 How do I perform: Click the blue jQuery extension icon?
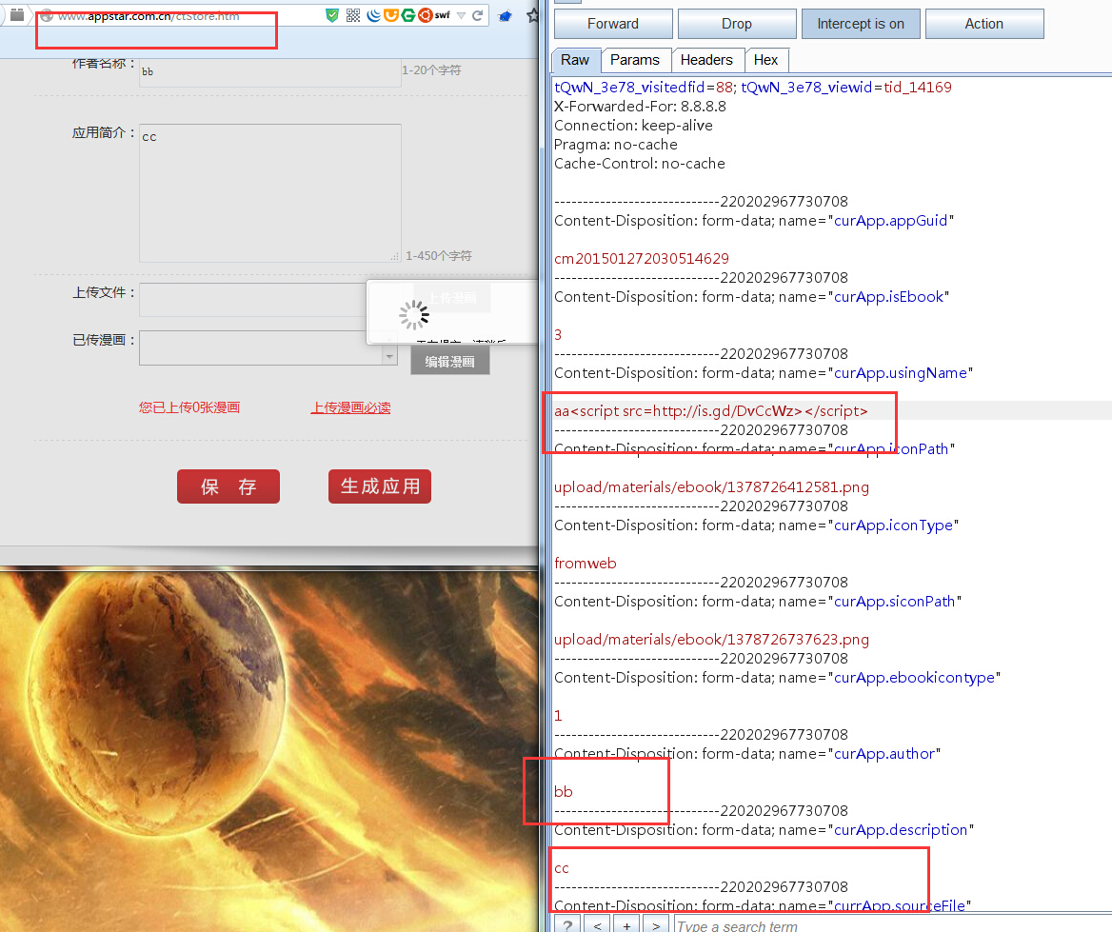coord(373,15)
